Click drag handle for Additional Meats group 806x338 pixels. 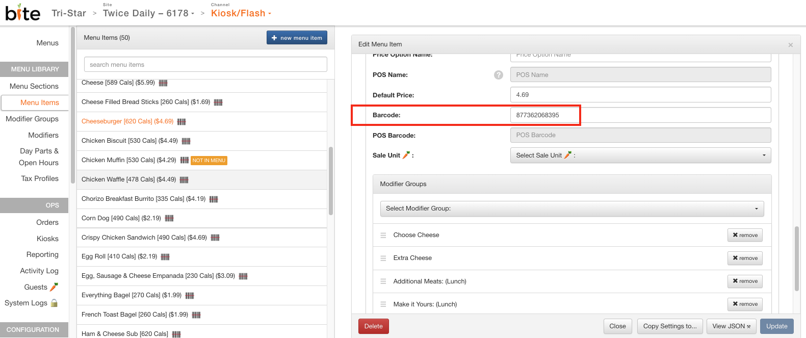point(383,281)
